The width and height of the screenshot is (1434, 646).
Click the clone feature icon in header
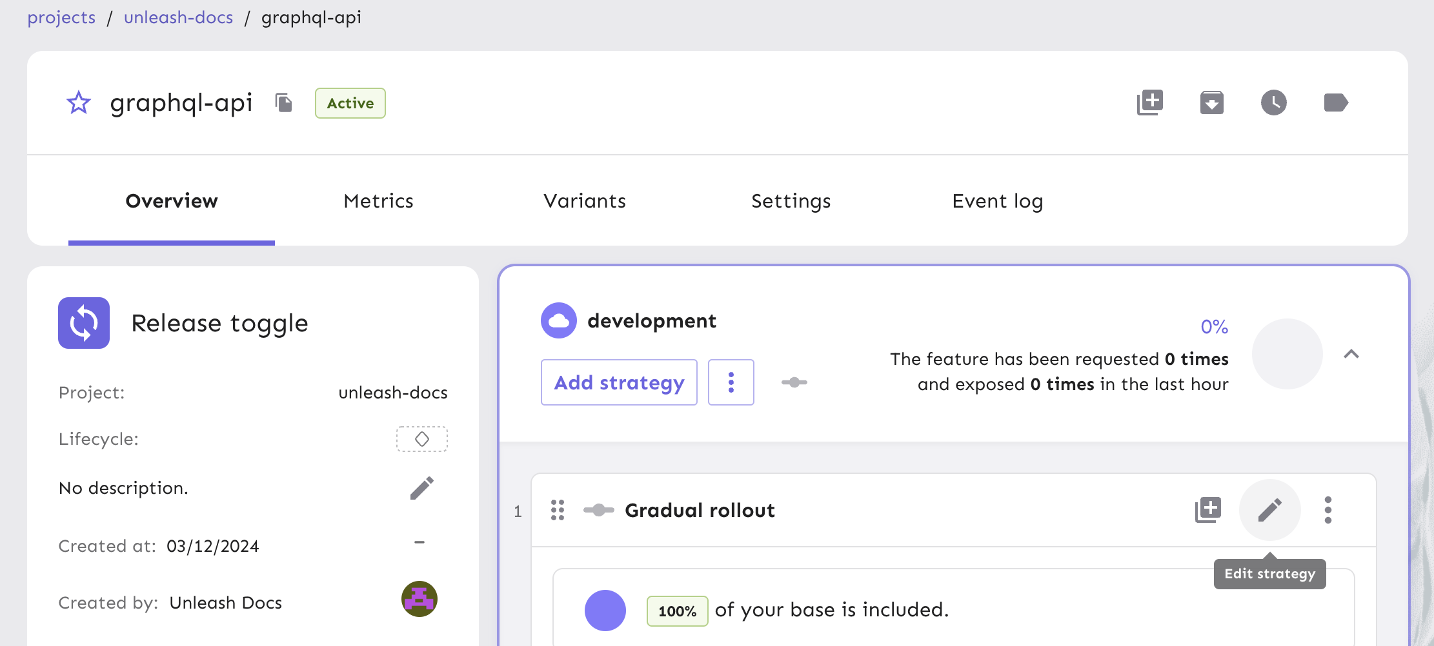tap(1149, 103)
